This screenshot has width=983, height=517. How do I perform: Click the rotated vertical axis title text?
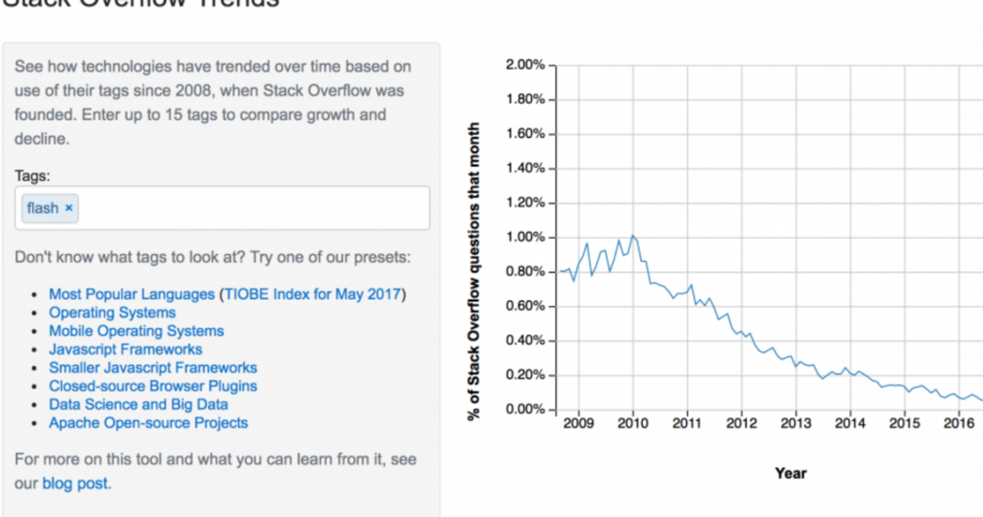tap(474, 271)
